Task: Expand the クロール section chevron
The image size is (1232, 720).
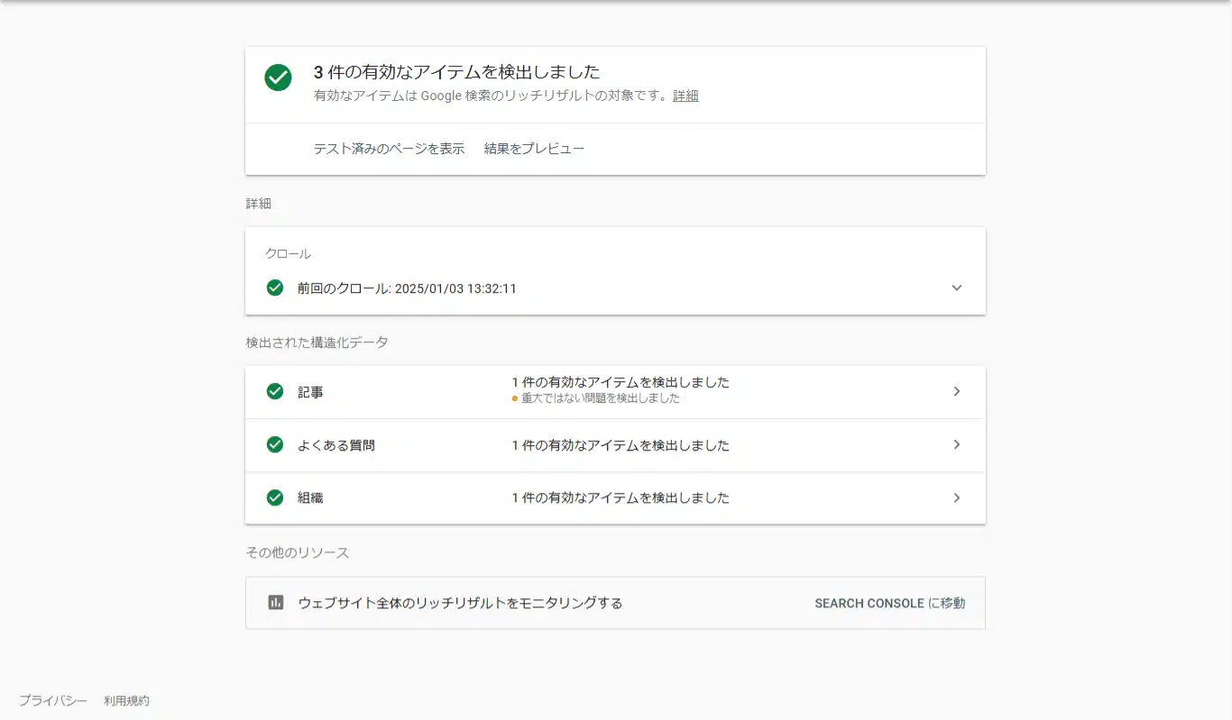Action: pyautogui.click(x=957, y=288)
